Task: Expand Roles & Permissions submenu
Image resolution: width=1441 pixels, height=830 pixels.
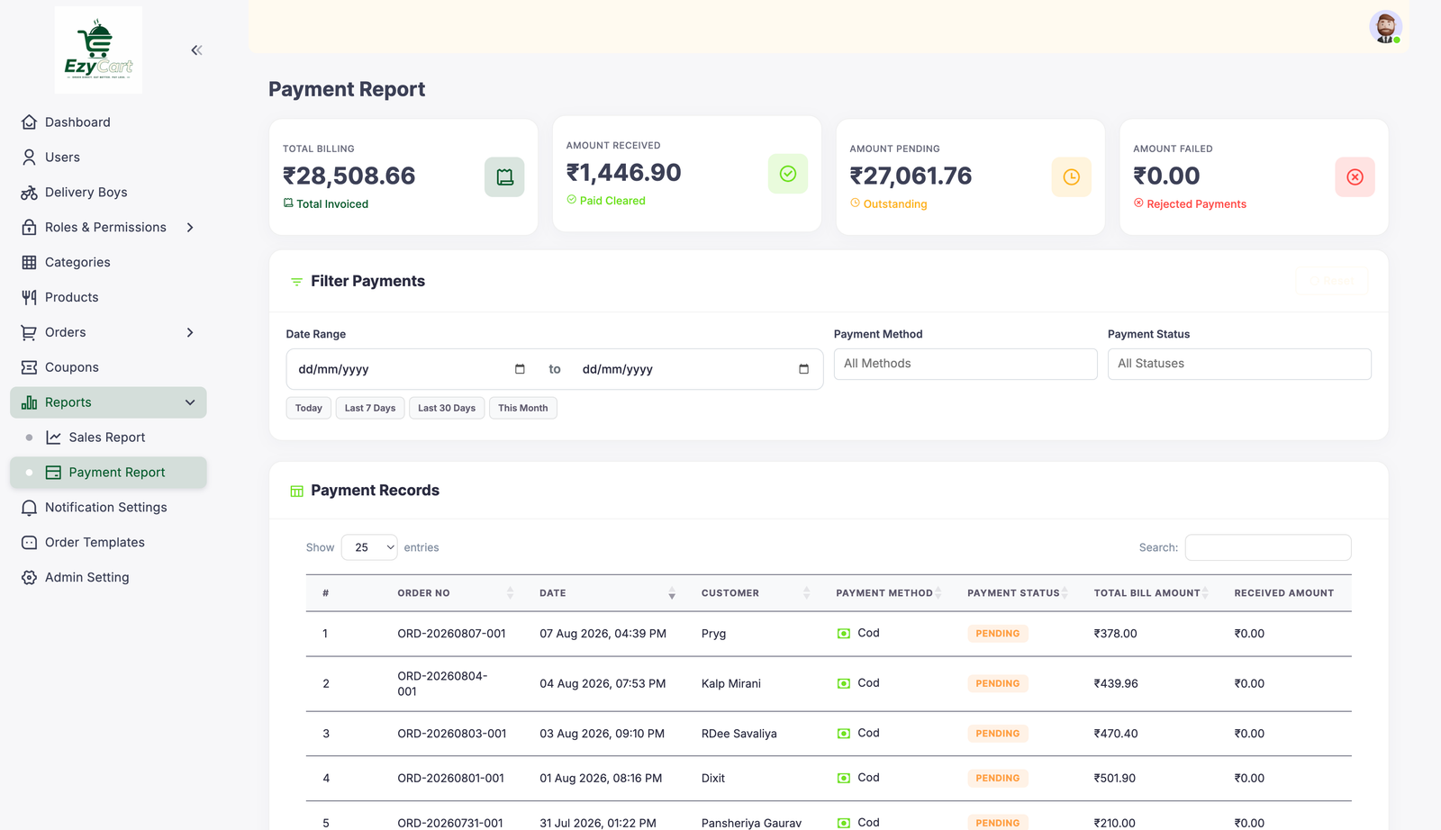Action: [190, 228]
